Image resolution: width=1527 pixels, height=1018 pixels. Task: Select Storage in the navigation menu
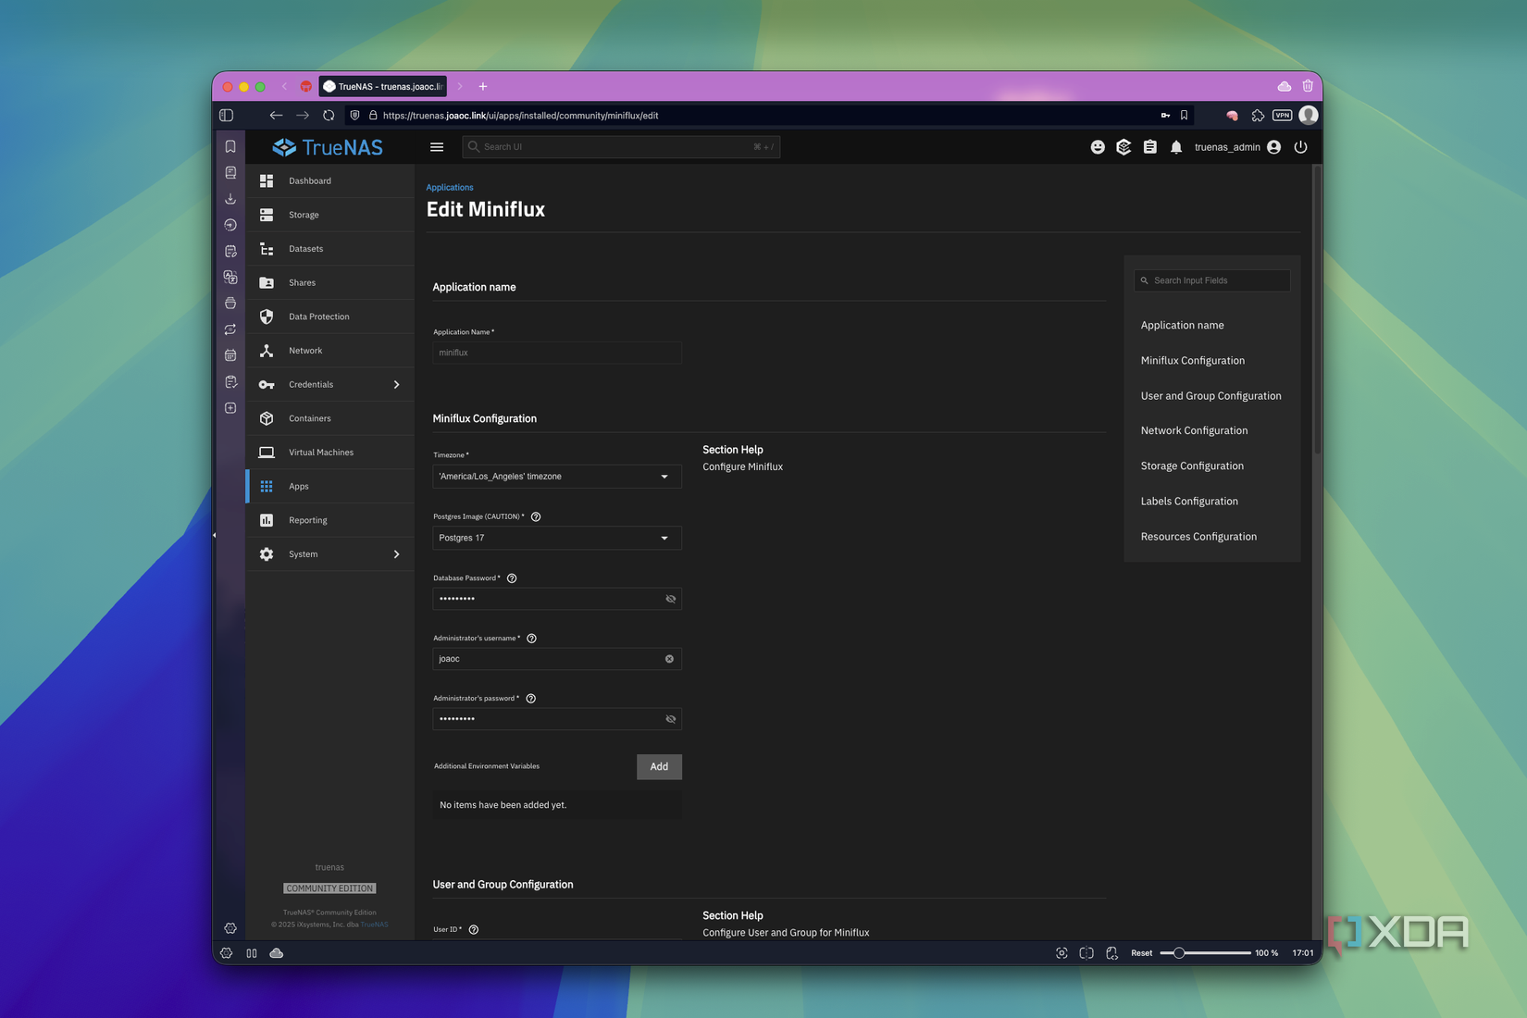pyautogui.click(x=304, y=214)
